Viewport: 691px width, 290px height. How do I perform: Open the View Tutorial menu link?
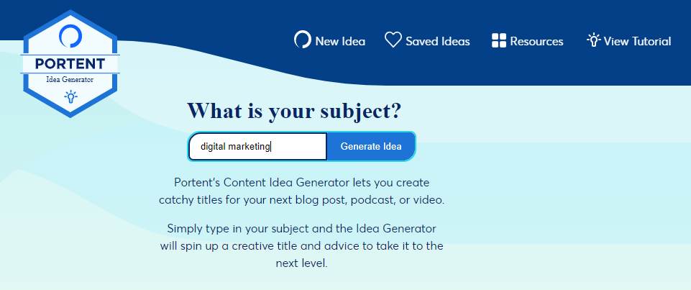pos(629,41)
